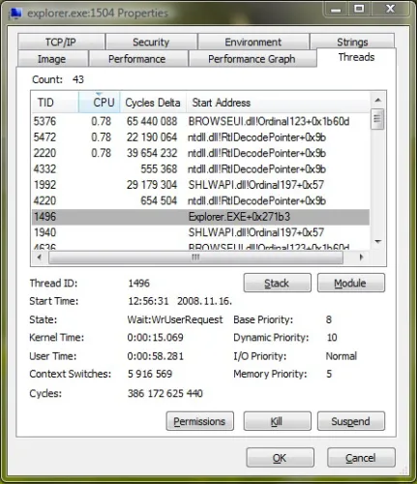Click the Wait:WrUserRequest state value

pos(175,319)
